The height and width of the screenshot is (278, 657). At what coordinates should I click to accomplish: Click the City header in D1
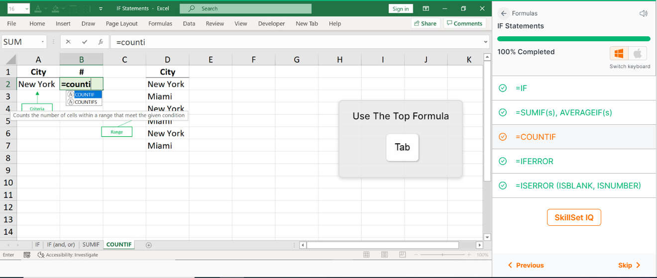[x=168, y=72]
